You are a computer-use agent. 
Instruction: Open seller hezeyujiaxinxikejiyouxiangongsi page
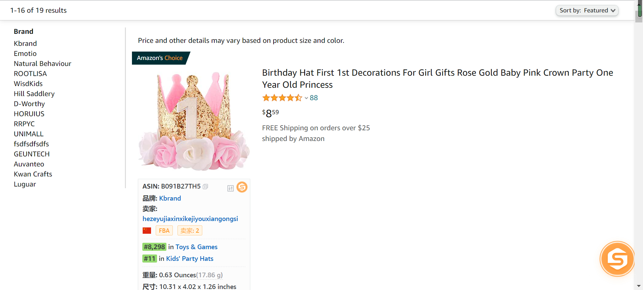pos(190,219)
